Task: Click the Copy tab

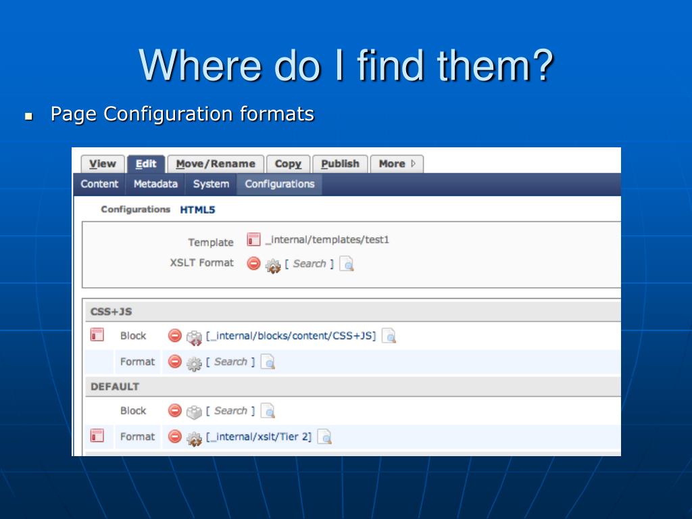Action: tap(288, 164)
